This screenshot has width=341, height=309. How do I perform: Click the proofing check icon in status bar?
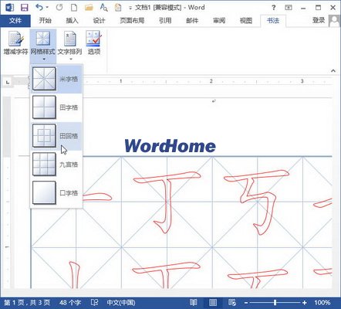95,303
